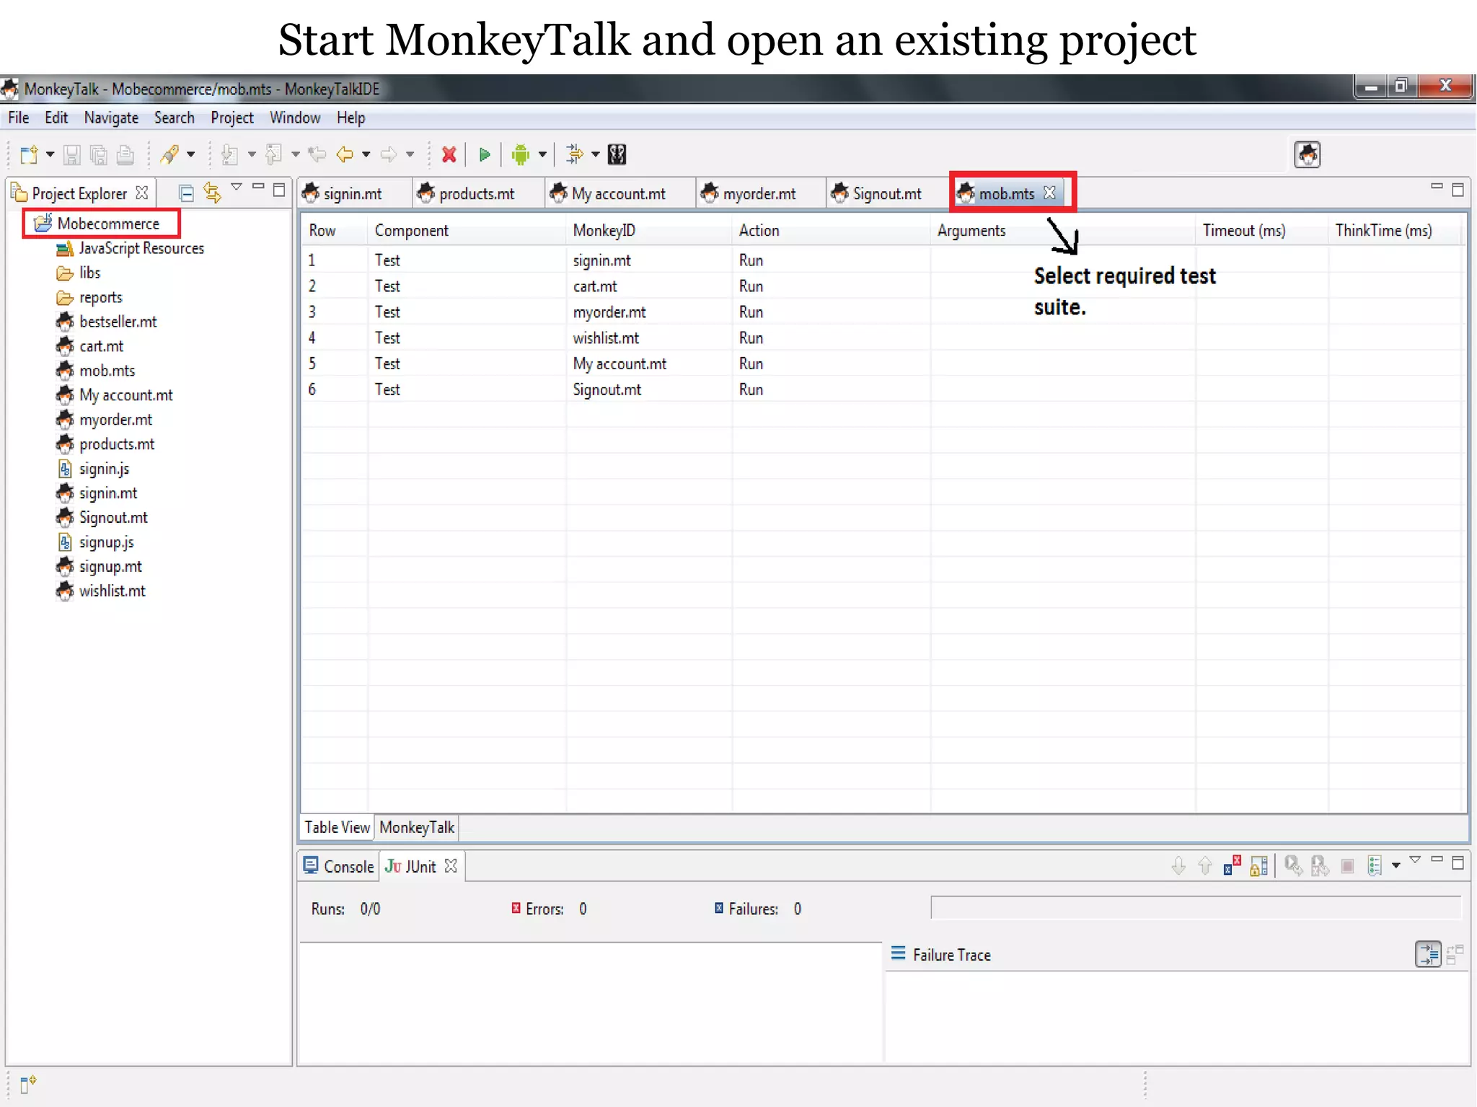Select the reports folder in tree
The height and width of the screenshot is (1107, 1477).
[100, 297]
